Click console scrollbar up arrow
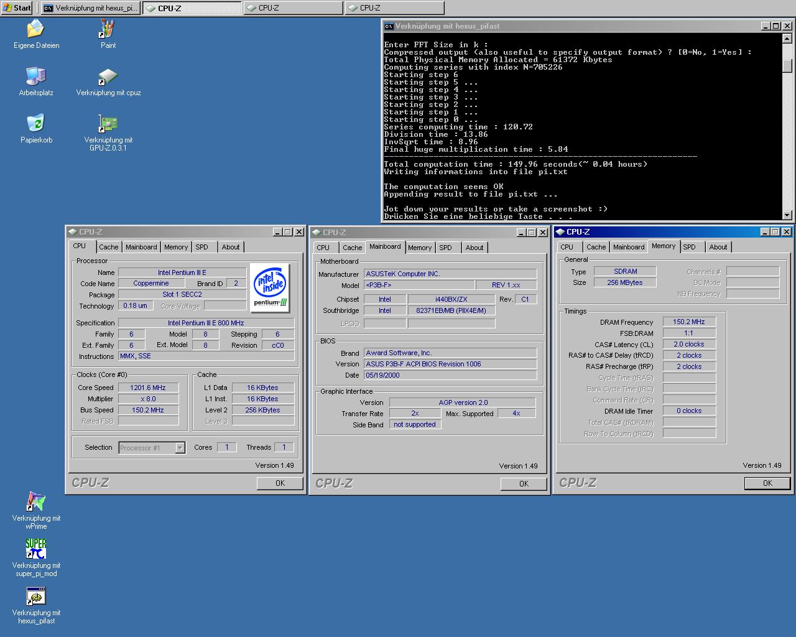 coord(787,38)
